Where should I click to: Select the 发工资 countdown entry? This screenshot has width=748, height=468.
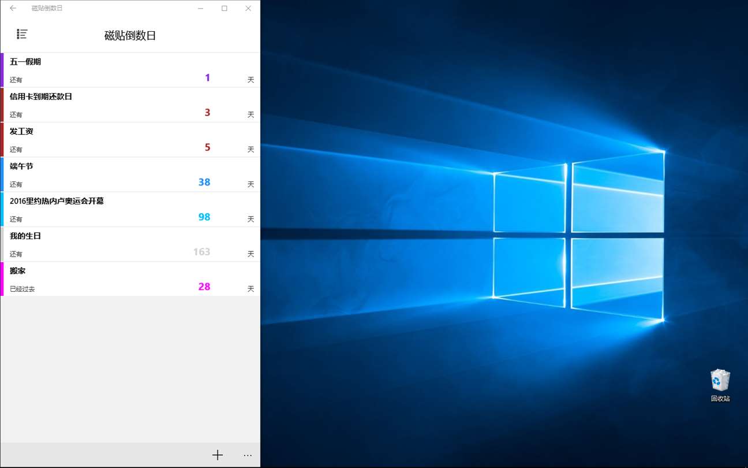tap(130, 139)
